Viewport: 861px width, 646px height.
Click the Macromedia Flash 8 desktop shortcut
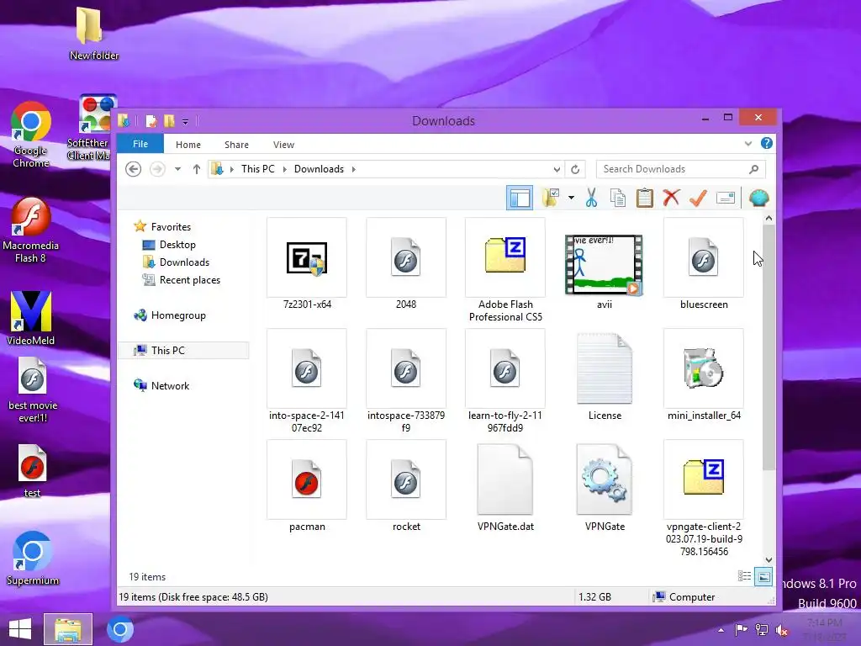(31, 230)
